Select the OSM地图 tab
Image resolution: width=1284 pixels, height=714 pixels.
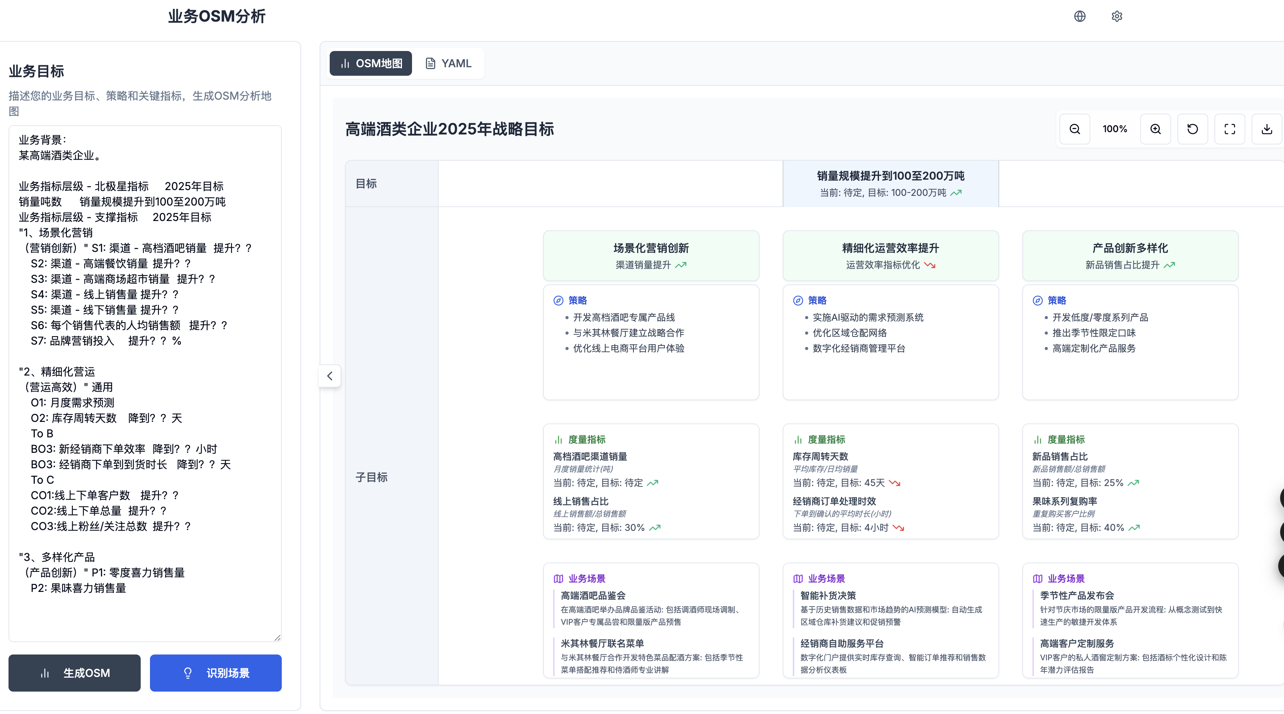(371, 63)
